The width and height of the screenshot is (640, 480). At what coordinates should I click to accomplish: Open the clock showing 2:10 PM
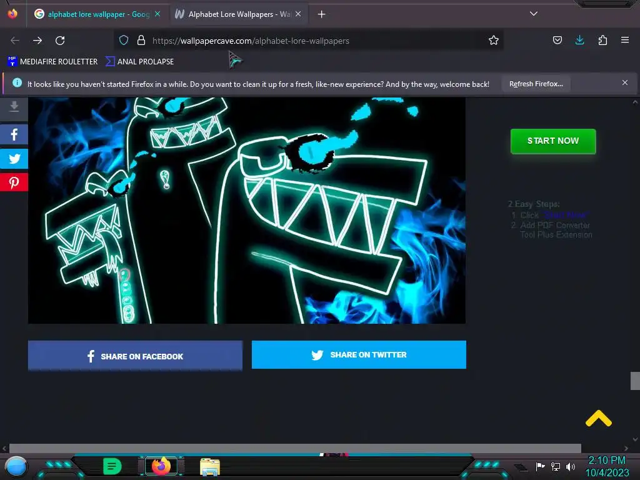(x=607, y=466)
